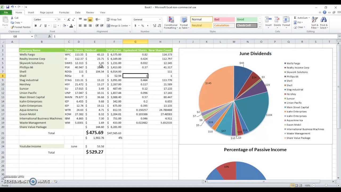The width and height of the screenshot is (341, 192).
Task: Switch to the Page Layout tab
Action: [x=47, y=13]
